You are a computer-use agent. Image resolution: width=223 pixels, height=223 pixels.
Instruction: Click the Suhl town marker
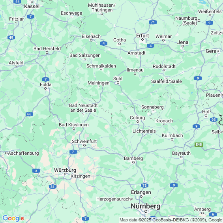coord(118,82)
